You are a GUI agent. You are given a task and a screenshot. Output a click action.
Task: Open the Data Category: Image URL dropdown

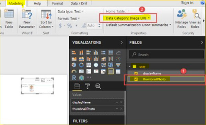pyautogui.click(x=128, y=18)
